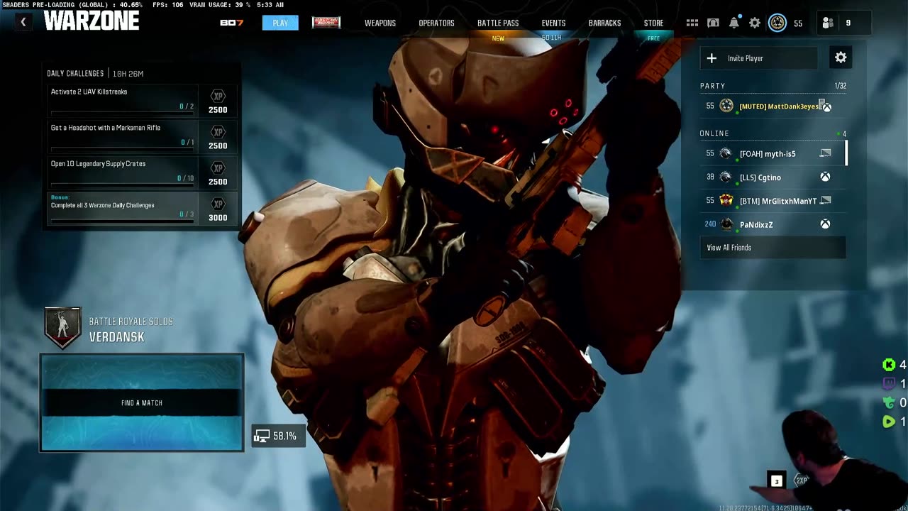Open the notifications bell
The height and width of the screenshot is (511, 908).
coord(734,23)
